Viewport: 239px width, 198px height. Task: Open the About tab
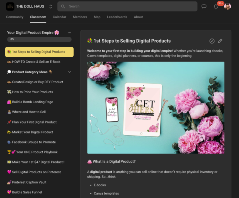point(138,17)
